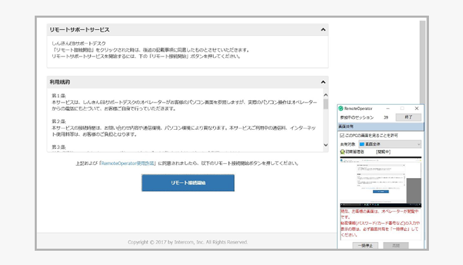The height and width of the screenshot is (265, 463).
Task: Click the greyed 再開 resume button
Action: tap(396, 245)
